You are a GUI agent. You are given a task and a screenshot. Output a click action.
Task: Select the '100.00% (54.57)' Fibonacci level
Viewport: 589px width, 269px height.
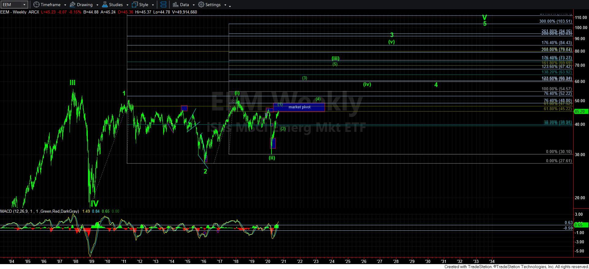pos(557,89)
